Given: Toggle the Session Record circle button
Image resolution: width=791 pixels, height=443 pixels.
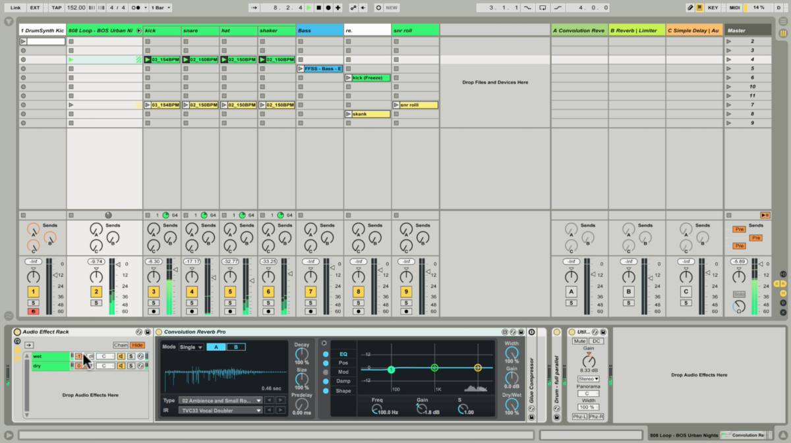Looking at the screenshot, I should pyautogui.click(x=378, y=8).
